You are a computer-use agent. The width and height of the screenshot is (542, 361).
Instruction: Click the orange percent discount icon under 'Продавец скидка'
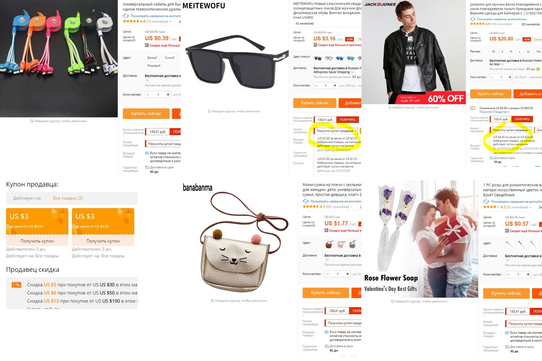[17, 285]
